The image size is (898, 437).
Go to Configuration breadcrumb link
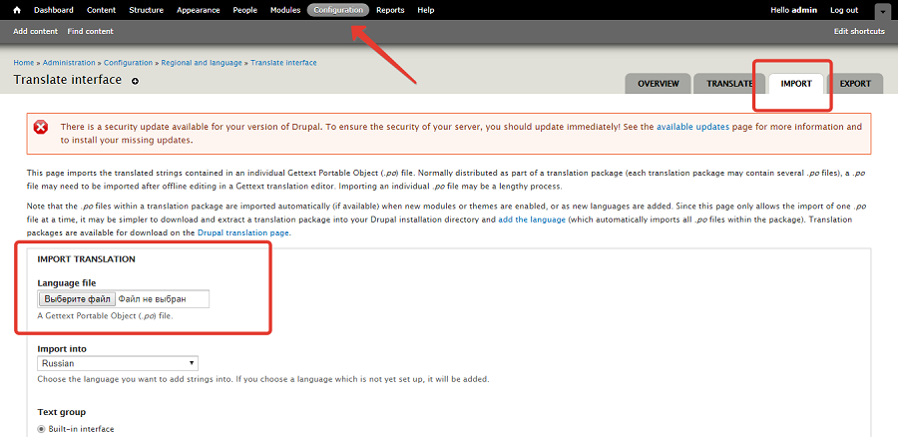click(x=129, y=63)
